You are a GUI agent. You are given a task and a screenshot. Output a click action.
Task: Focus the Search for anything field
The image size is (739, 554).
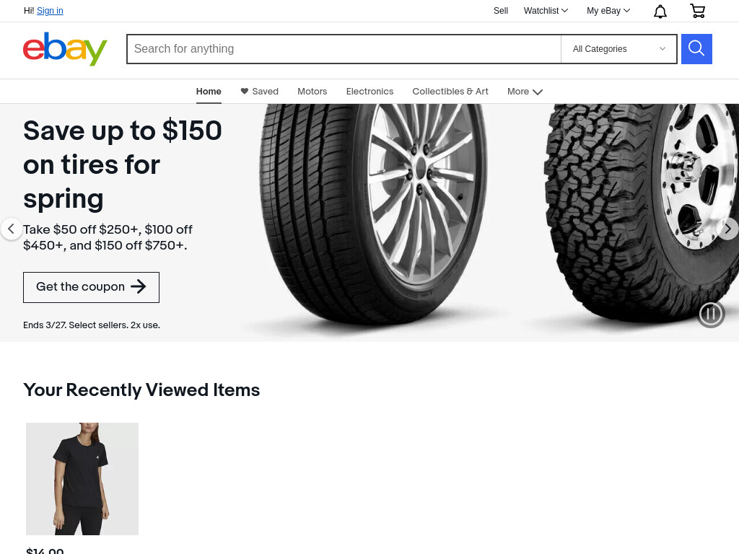coord(344,48)
